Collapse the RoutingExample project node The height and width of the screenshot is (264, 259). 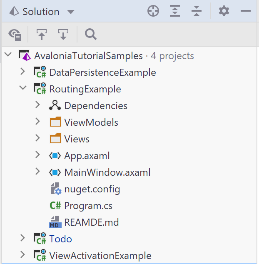click(x=23, y=88)
